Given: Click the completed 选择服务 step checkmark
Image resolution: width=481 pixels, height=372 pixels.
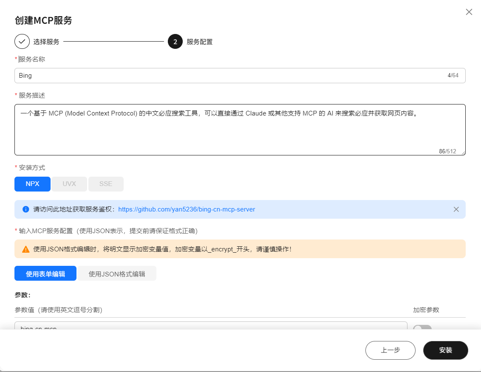Looking at the screenshot, I should point(22,41).
